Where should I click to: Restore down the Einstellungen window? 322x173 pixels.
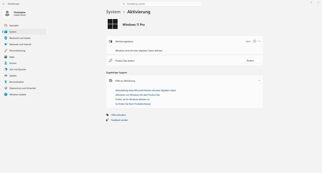pos(311,3)
